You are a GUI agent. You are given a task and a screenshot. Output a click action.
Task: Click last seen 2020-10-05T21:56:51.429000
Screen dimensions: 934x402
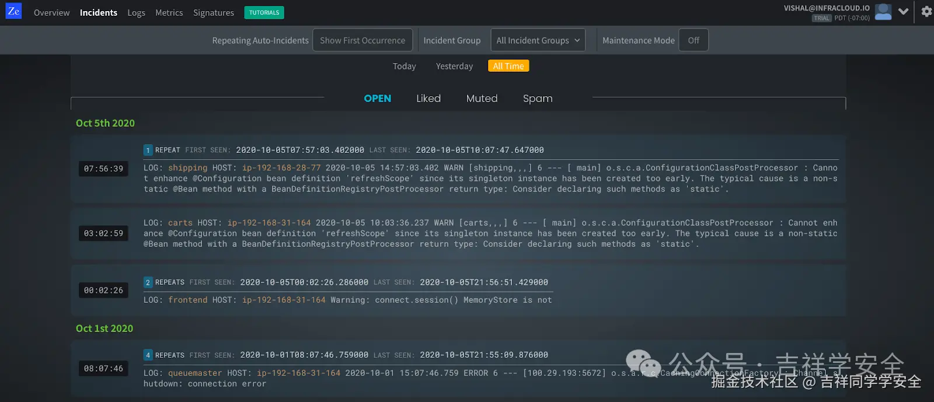[484, 282]
